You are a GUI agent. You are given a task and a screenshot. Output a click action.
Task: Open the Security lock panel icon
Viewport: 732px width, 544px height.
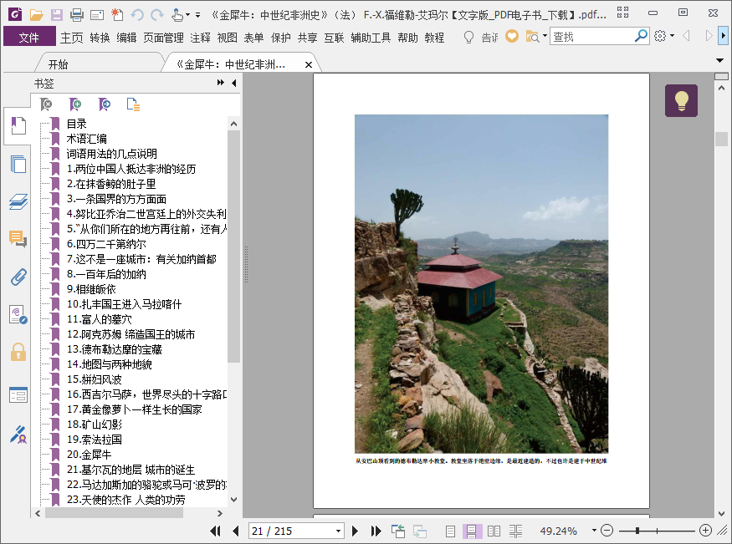click(x=18, y=352)
